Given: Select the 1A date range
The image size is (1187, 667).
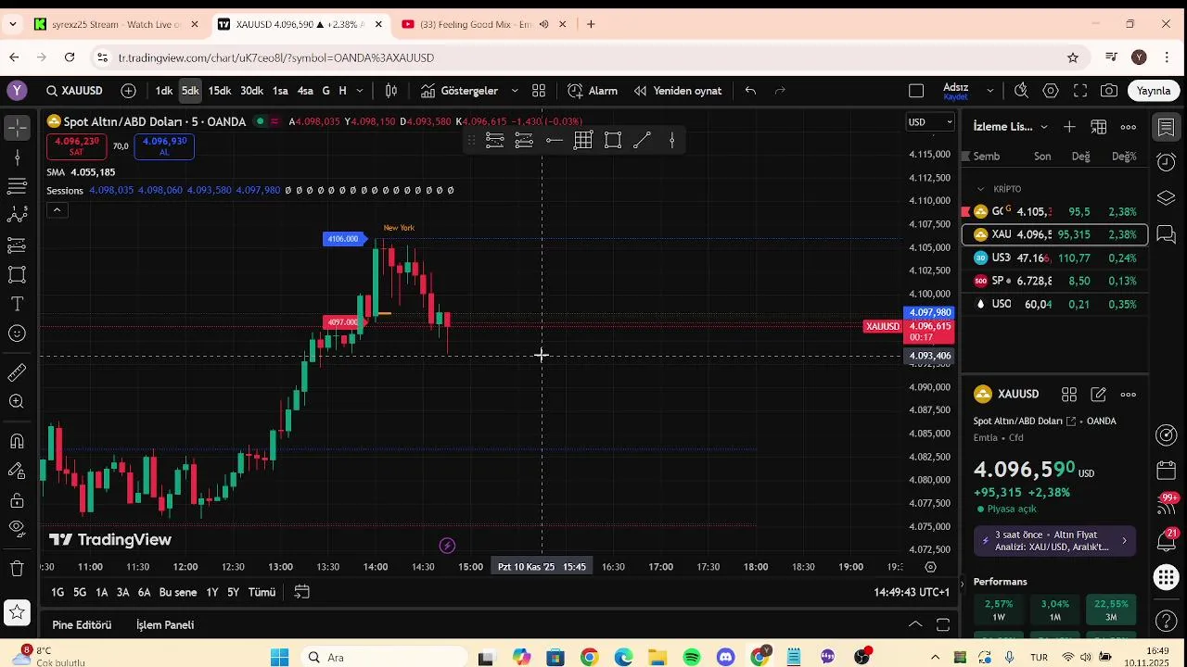Looking at the screenshot, I should 101,592.
